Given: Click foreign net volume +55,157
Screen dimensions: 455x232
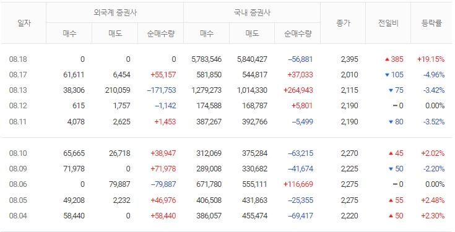Looking at the screenshot, I should [163, 75].
